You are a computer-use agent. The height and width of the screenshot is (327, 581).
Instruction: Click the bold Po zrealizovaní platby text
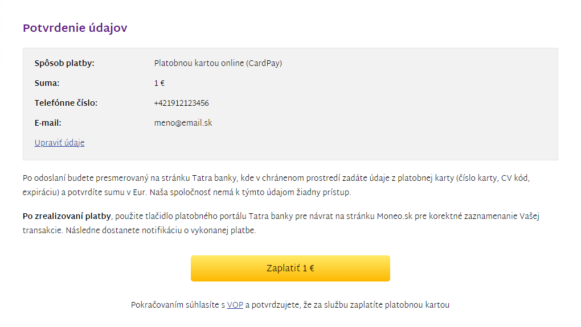[67, 217]
